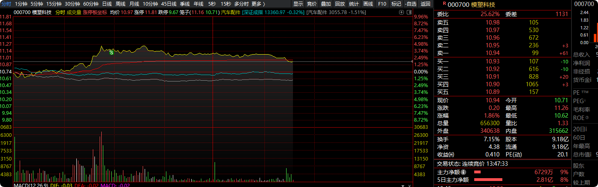
Task: Click the 现价 10.94 value
Action: (492, 100)
